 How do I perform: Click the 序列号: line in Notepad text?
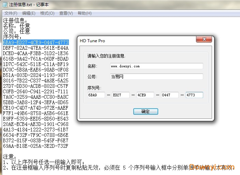click(12, 37)
